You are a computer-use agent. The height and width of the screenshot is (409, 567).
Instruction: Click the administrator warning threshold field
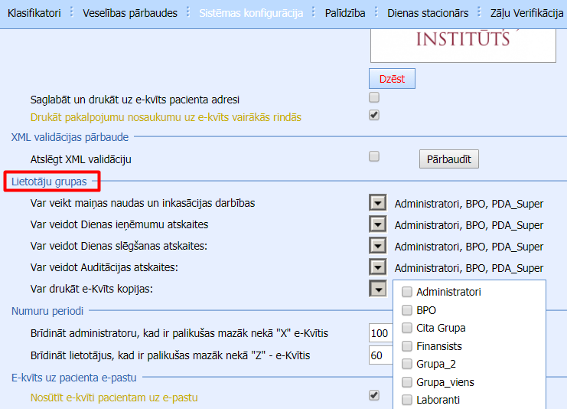coord(380,334)
